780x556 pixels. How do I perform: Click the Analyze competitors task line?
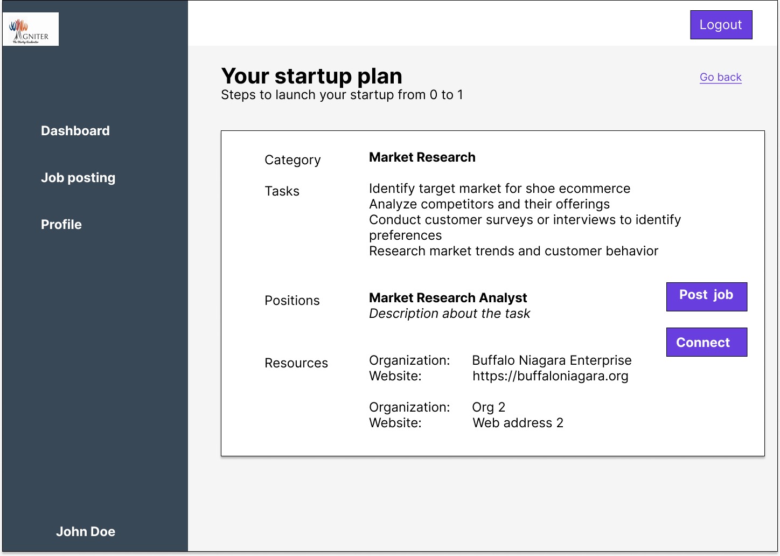[489, 204]
